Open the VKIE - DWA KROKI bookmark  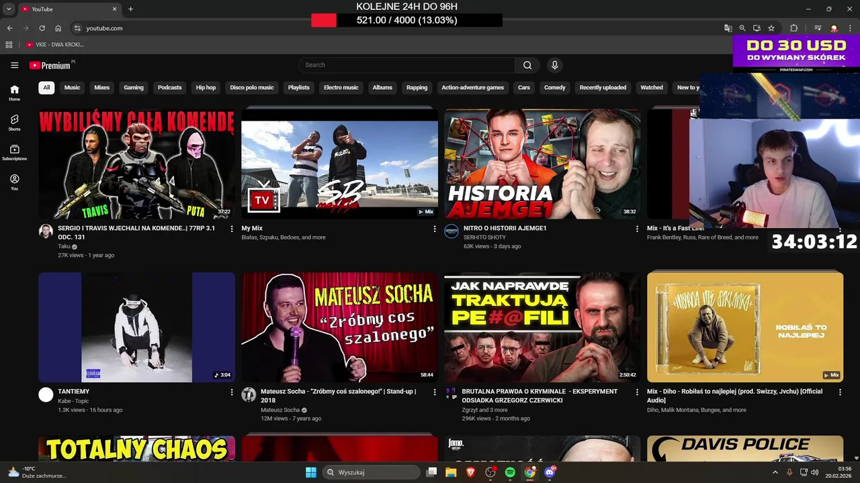click(55, 44)
